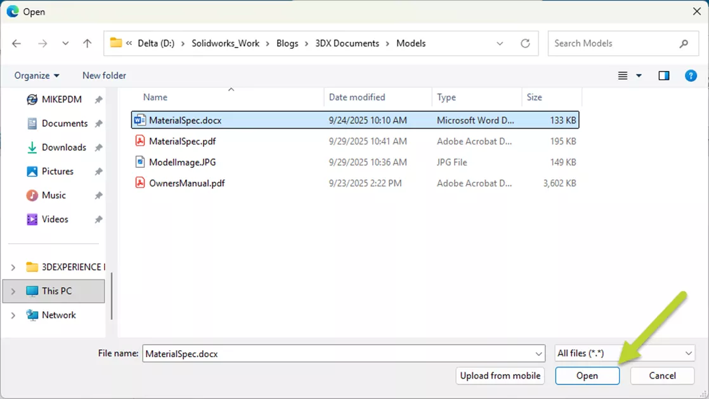This screenshot has height=399, width=709.
Task: Open the Organize menu
Action: click(35, 75)
